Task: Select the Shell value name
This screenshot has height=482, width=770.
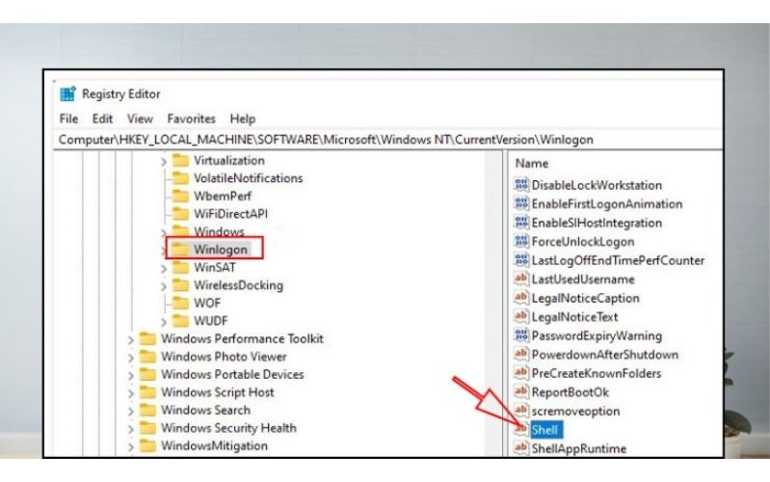Action: (x=544, y=430)
